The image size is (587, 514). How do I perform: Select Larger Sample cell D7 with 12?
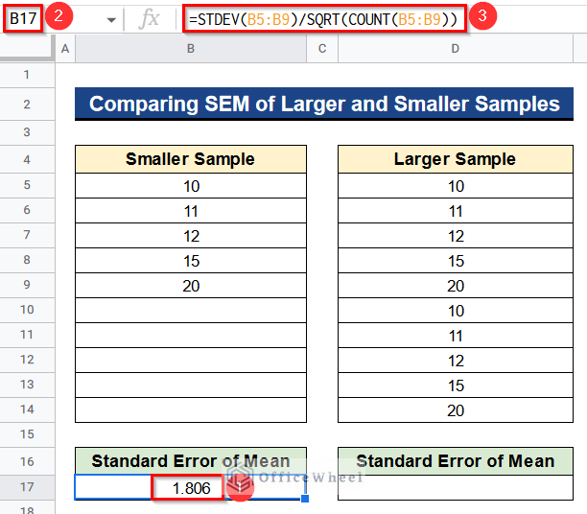(x=456, y=236)
